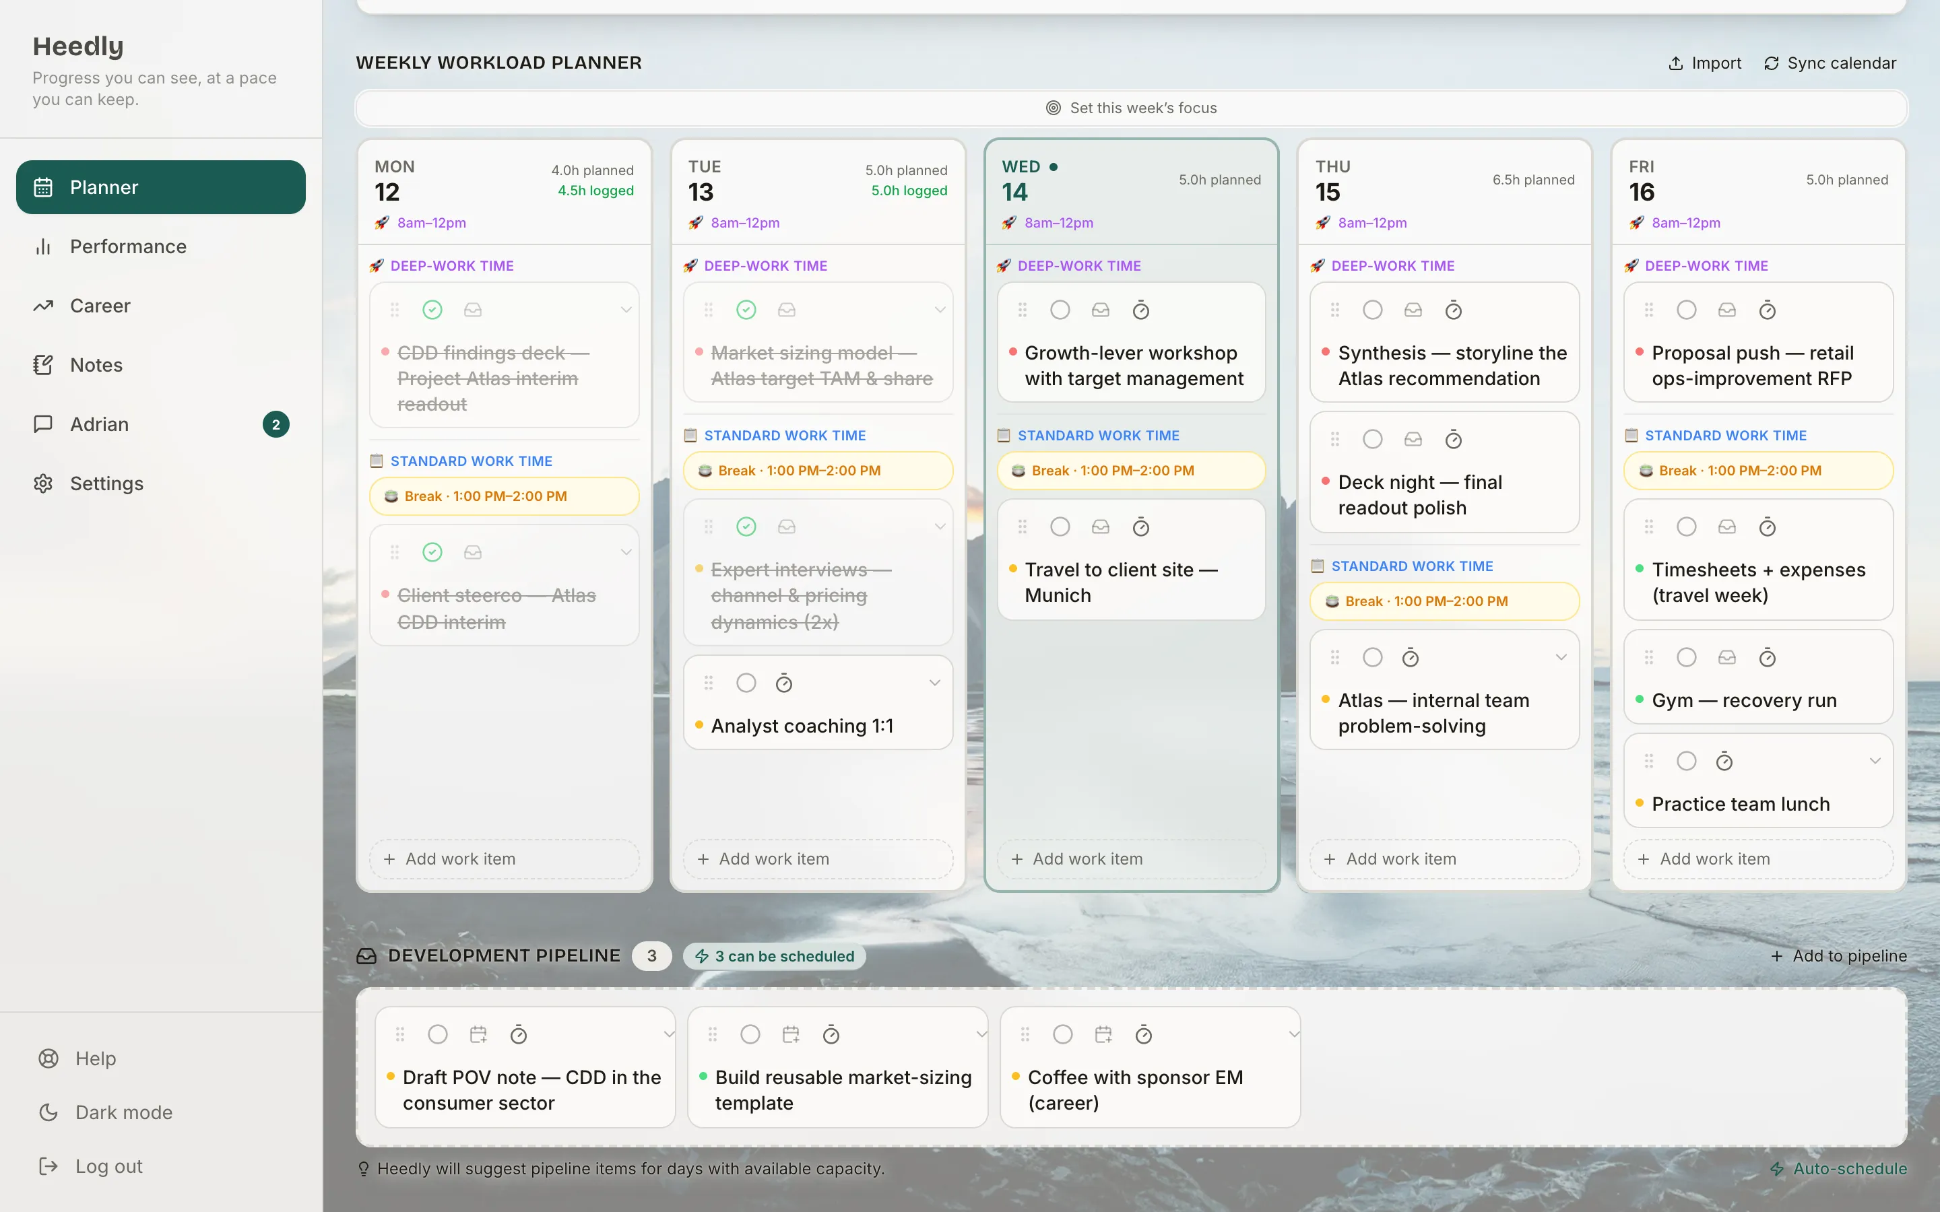
Task: Click Development Pipeline inbox icon
Action: point(366,956)
